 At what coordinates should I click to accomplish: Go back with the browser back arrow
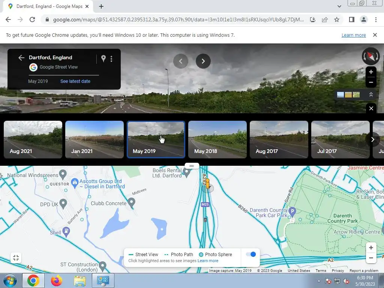(8, 19)
